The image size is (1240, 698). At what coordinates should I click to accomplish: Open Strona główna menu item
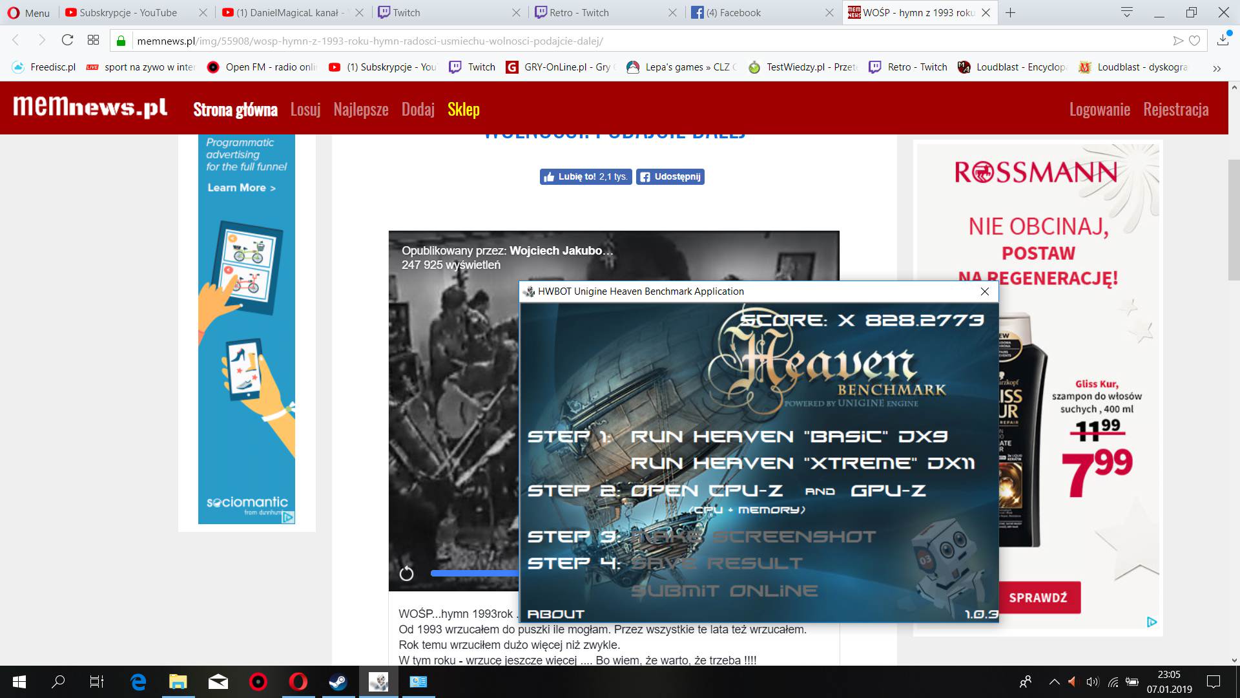tap(235, 109)
